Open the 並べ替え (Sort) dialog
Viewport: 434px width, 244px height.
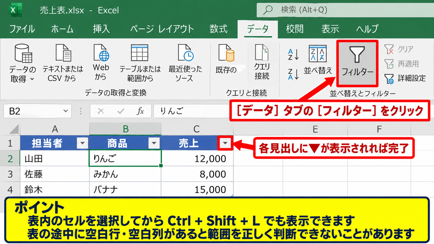pos(318,60)
